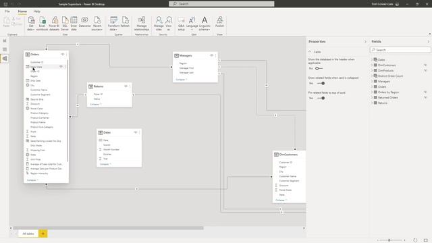432x243 pixels.
Task: Fit model to page icon
Action: point(426,240)
